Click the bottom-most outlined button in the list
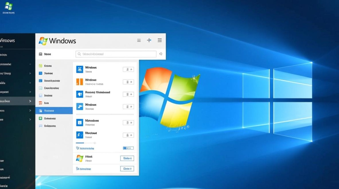339x189 pixels. tap(127, 169)
